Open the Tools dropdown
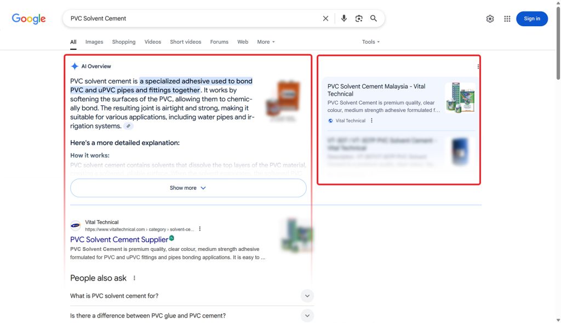The height and width of the screenshot is (323, 561). pyautogui.click(x=371, y=42)
